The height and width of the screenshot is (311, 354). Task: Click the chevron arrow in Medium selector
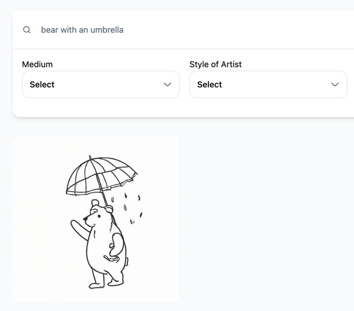point(168,85)
